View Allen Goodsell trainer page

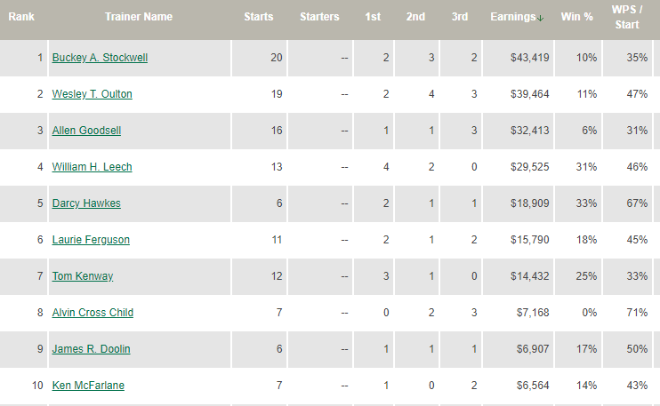[x=86, y=131]
